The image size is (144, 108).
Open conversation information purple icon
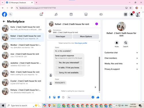[x=96, y=24]
